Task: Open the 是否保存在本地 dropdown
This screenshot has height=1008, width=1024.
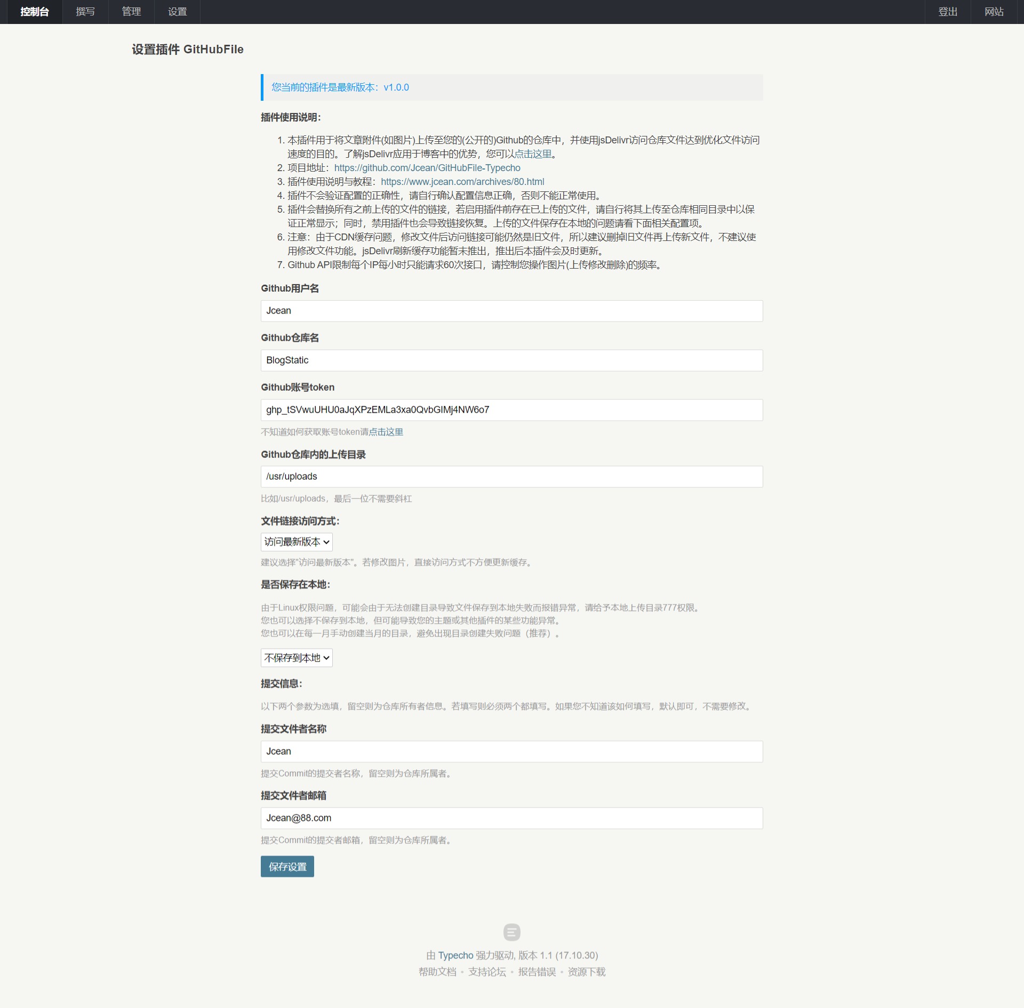Action: point(297,657)
